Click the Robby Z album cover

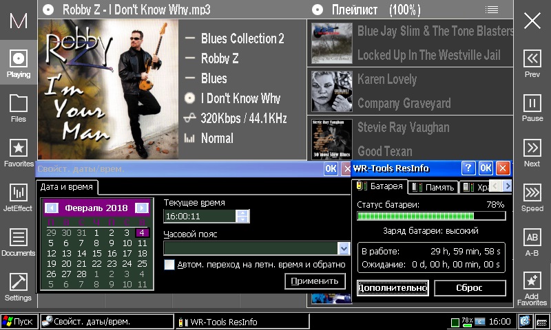tap(108, 89)
